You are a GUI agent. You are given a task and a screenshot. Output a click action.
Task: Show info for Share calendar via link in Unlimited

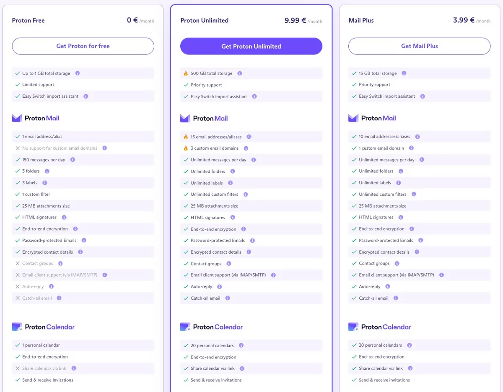coord(242,369)
